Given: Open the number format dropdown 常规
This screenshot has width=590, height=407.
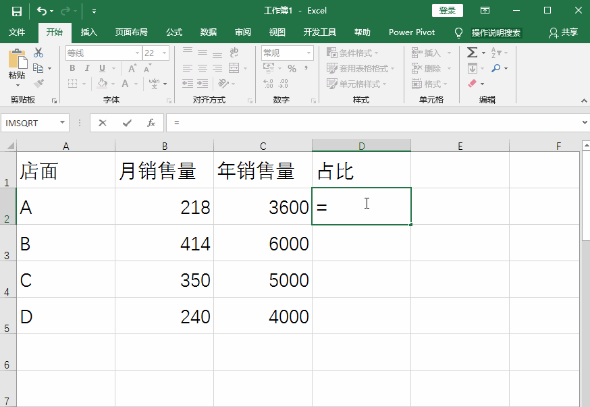Looking at the screenshot, I should pyautogui.click(x=309, y=53).
